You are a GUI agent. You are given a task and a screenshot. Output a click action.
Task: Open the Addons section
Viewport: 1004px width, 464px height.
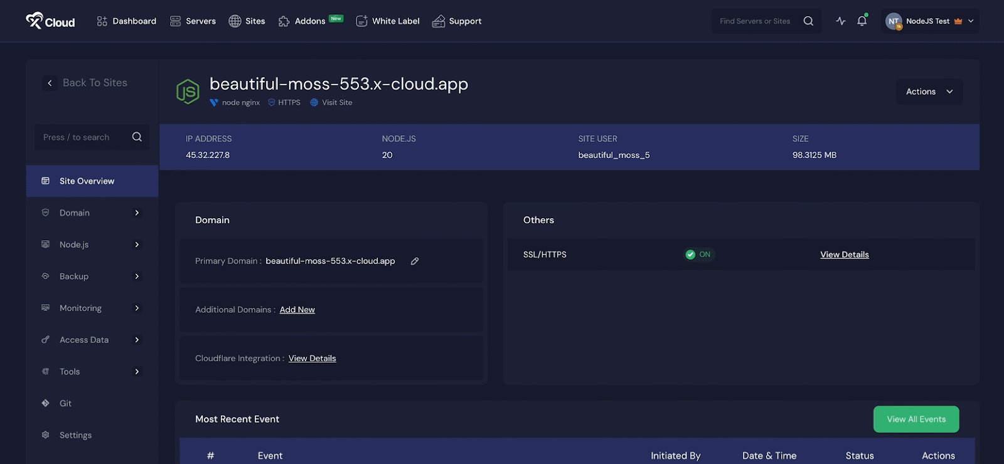[310, 21]
